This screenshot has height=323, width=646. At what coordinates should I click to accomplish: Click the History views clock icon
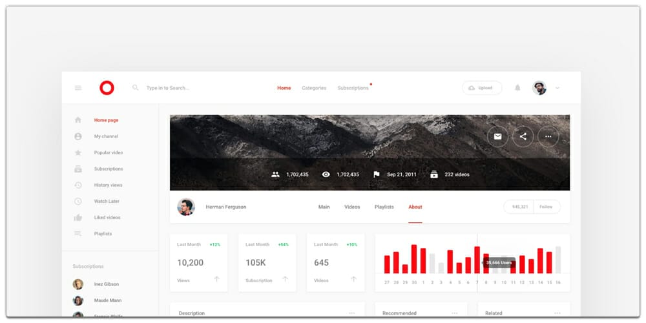(x=78, y=185)
